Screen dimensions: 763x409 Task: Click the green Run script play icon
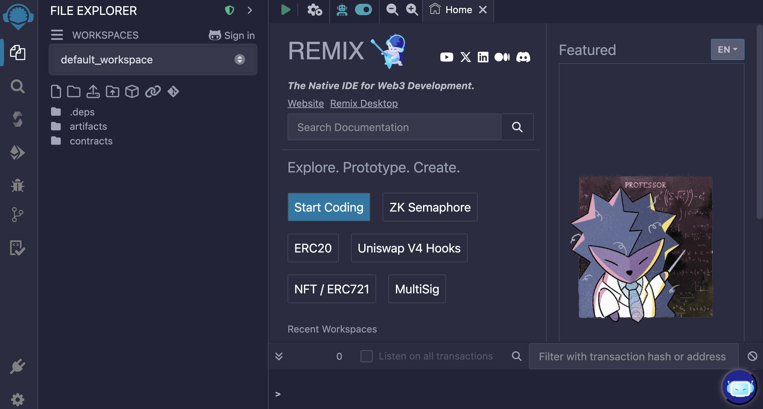point(285,10)
